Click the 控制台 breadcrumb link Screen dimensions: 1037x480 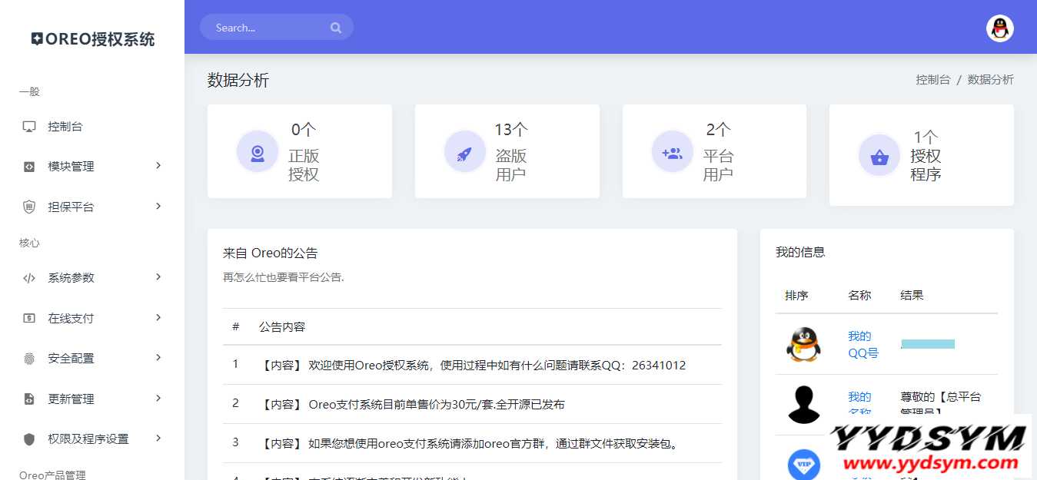932,80
